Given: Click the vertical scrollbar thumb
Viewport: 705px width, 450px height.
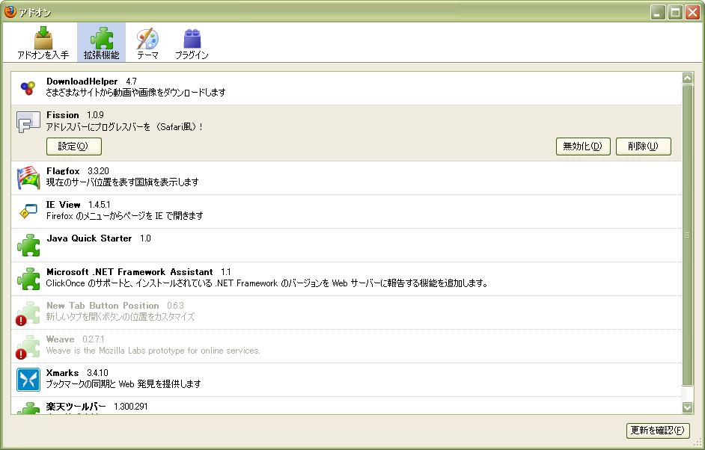Looking at the screenshot, I should click(x=688, y=235).
